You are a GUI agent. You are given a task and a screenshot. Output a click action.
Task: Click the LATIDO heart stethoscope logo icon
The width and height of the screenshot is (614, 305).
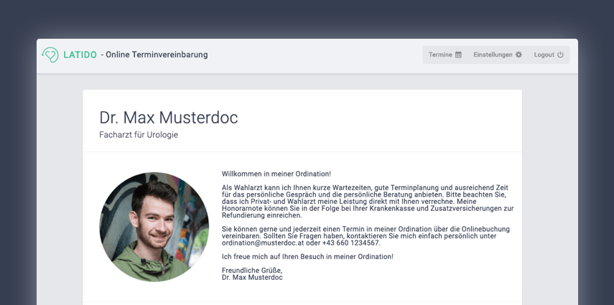(x=50, y=55)
